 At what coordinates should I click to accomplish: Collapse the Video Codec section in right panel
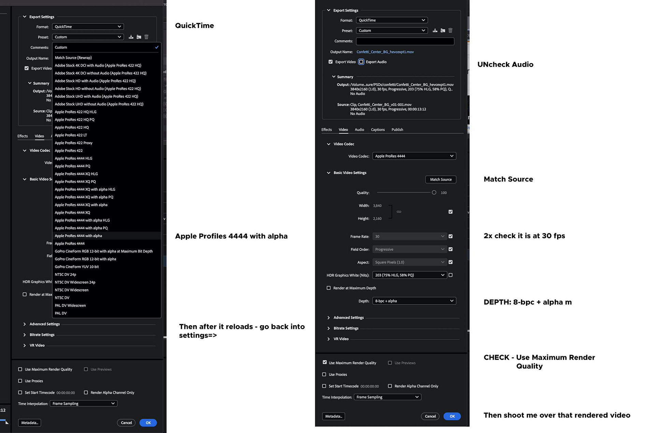point(329,144)
